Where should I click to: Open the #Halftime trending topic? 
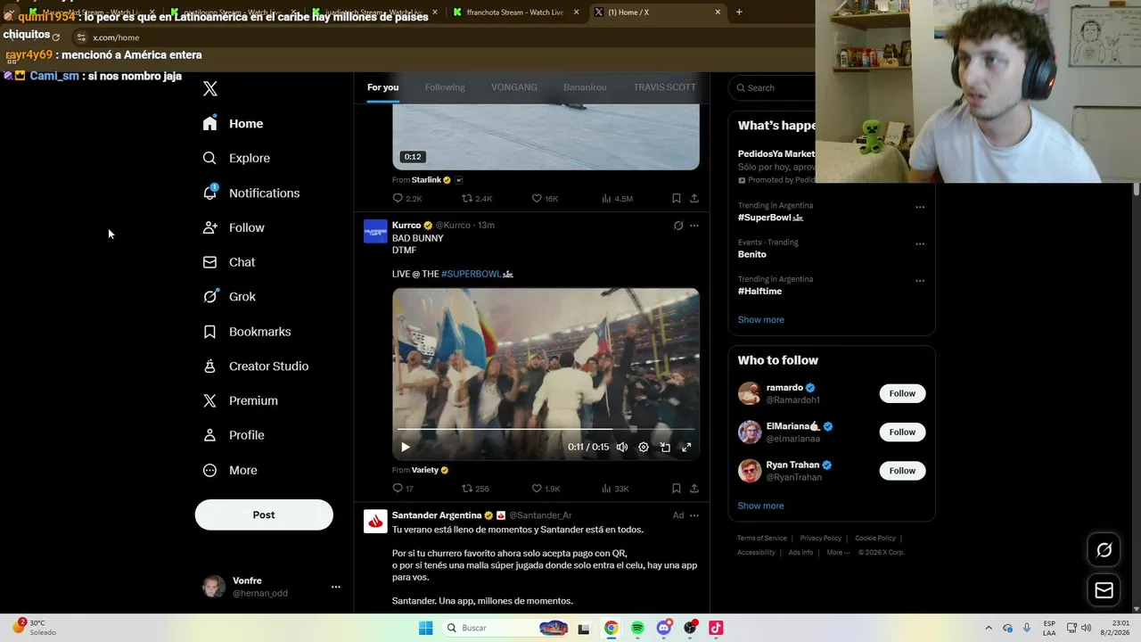759,291
